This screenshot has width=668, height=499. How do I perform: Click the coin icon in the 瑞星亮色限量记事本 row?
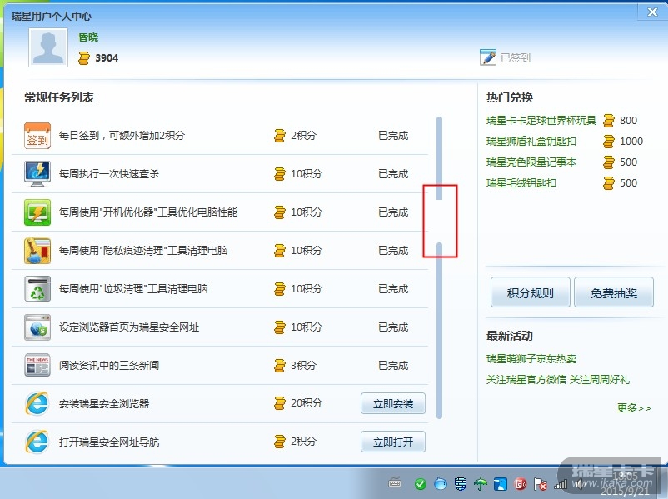point(609,162)
